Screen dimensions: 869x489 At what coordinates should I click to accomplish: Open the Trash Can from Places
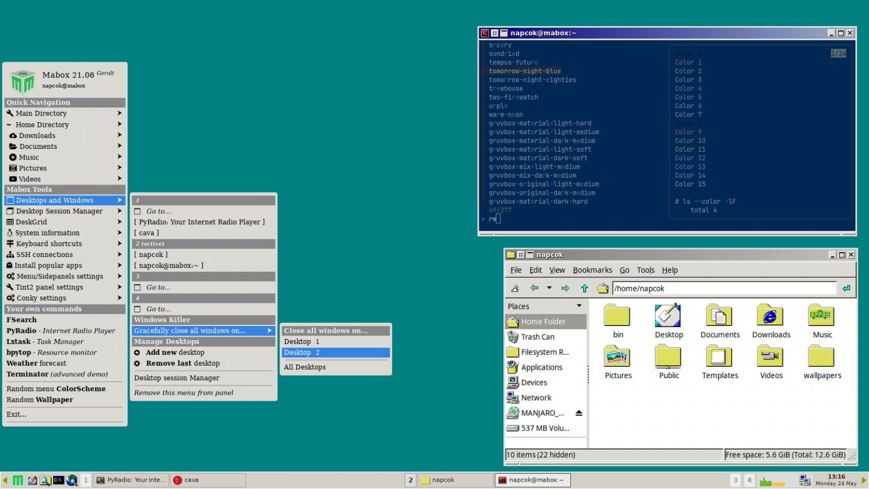coord(537,336)
